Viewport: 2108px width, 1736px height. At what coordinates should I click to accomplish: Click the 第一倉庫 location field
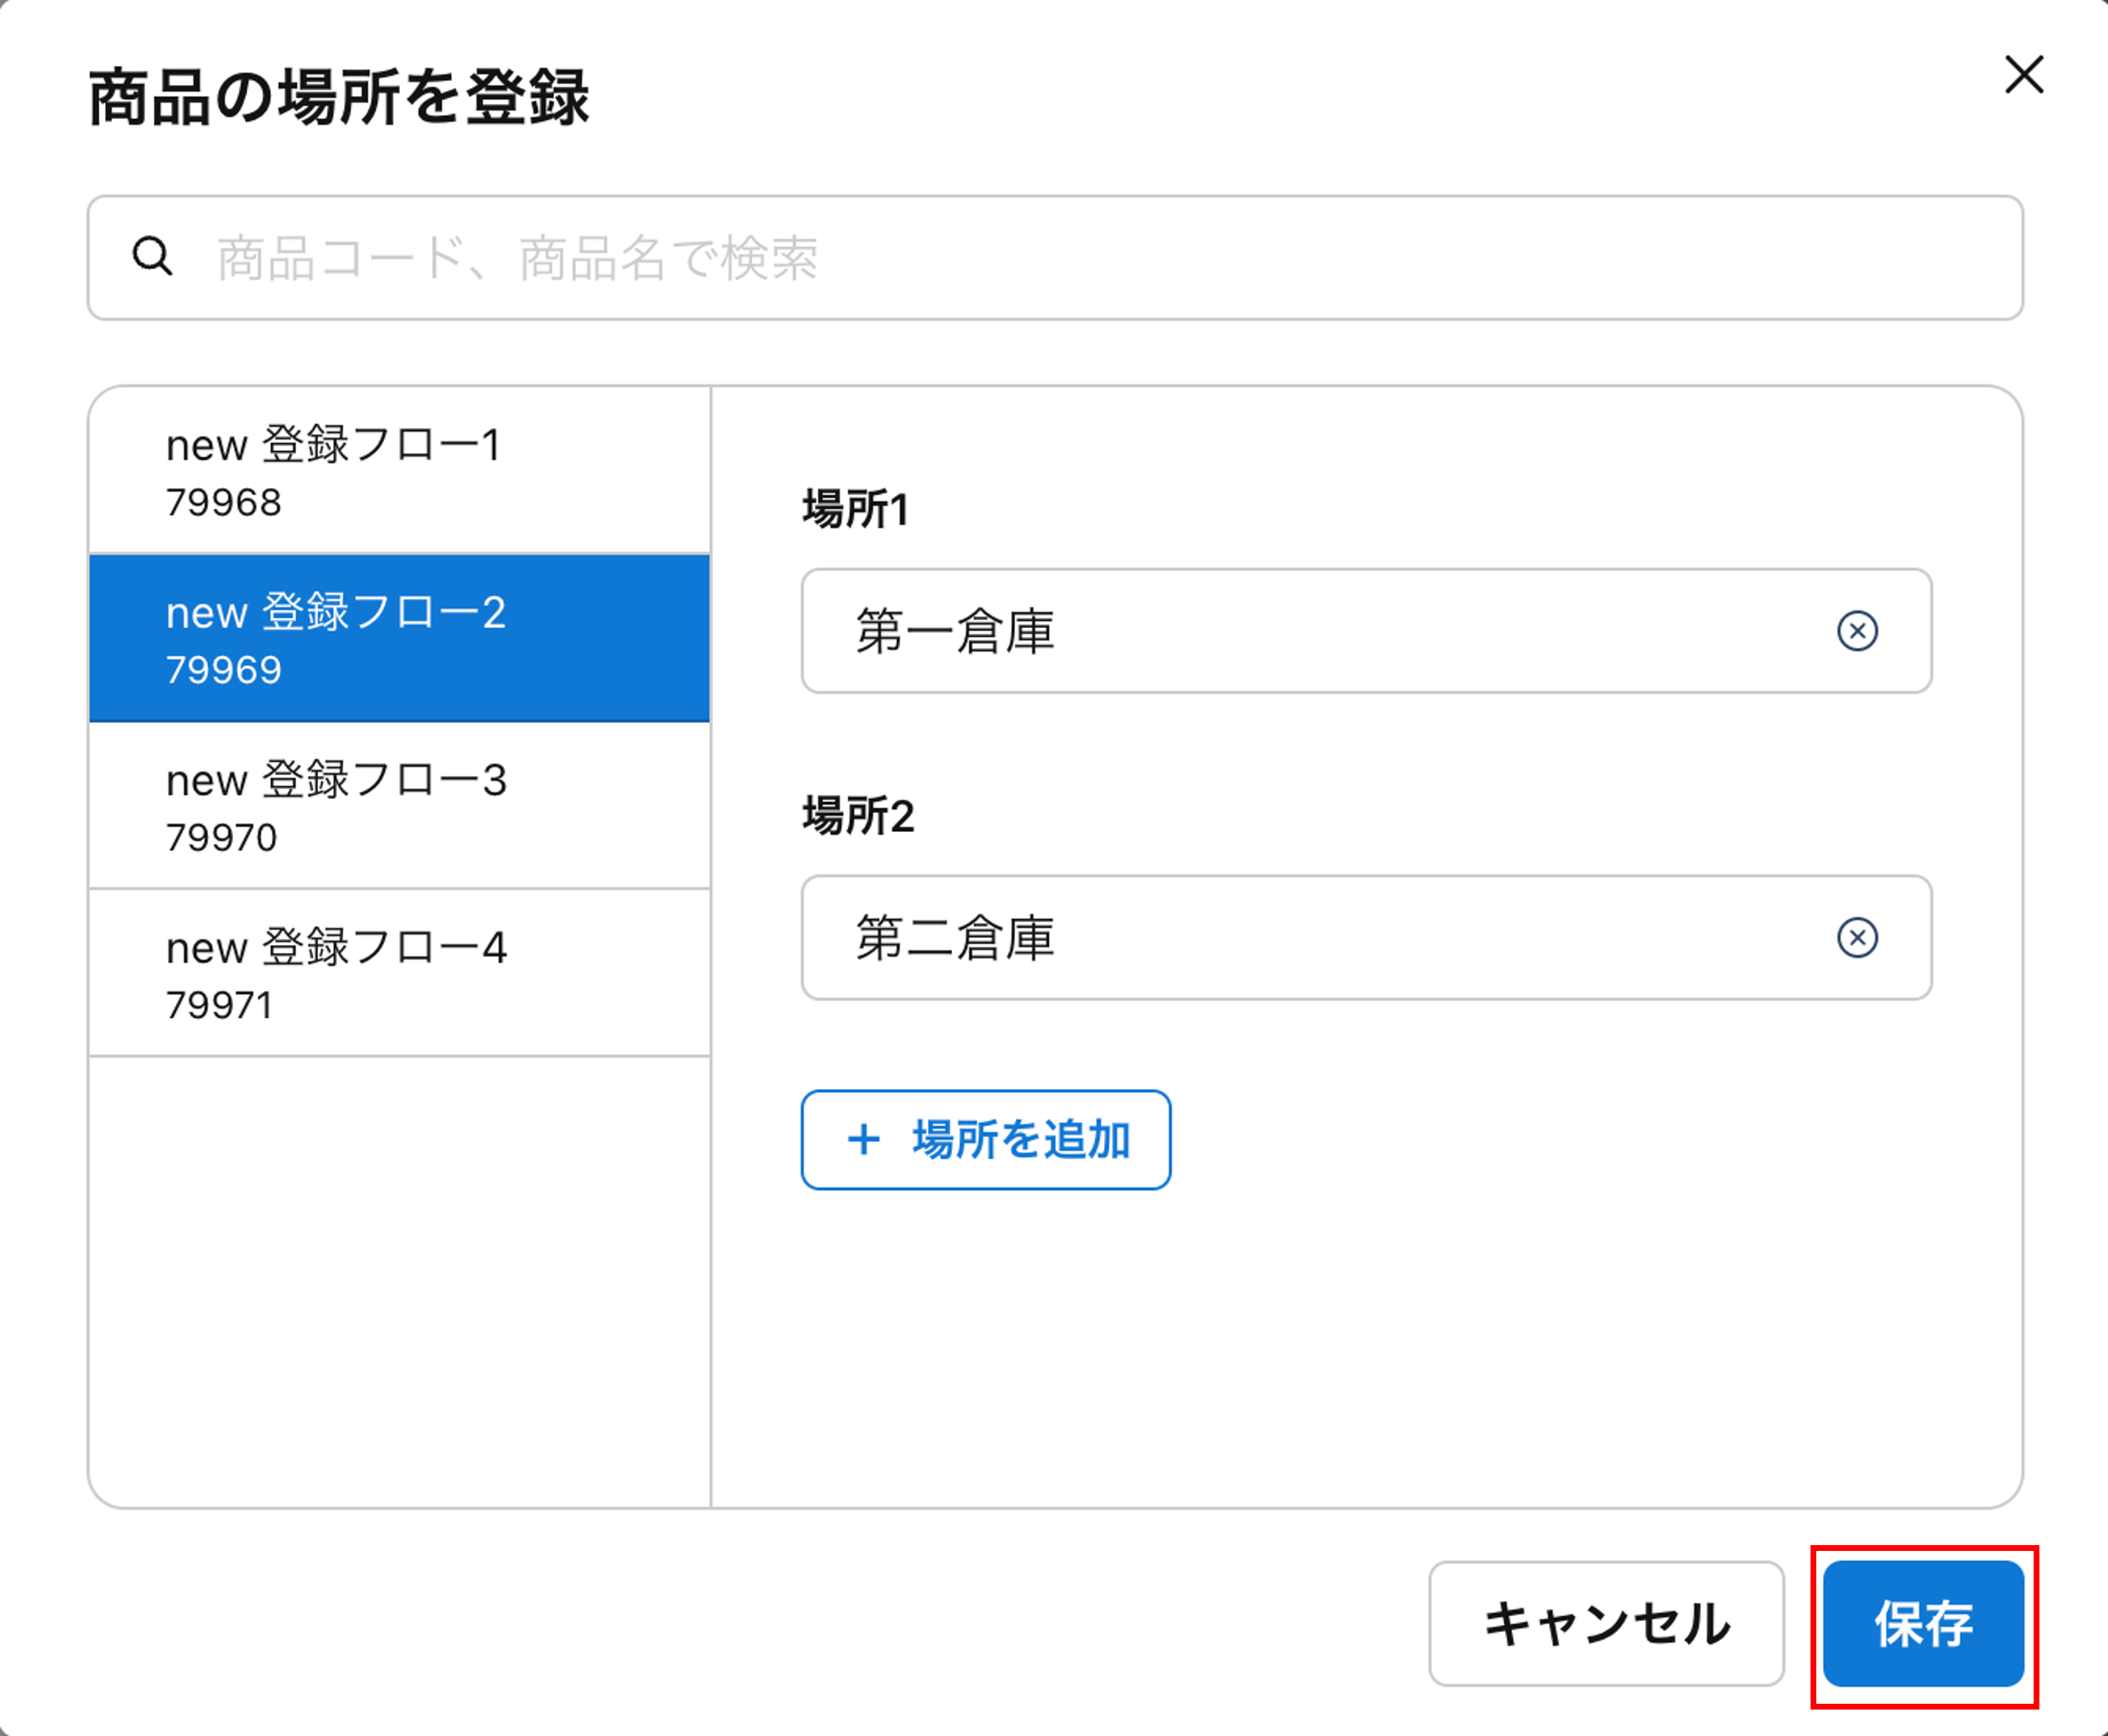click(1366, 631)
